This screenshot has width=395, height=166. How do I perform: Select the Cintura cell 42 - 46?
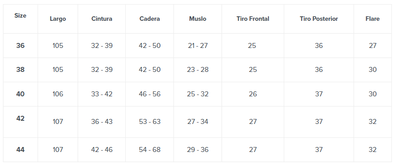point(102,150)
